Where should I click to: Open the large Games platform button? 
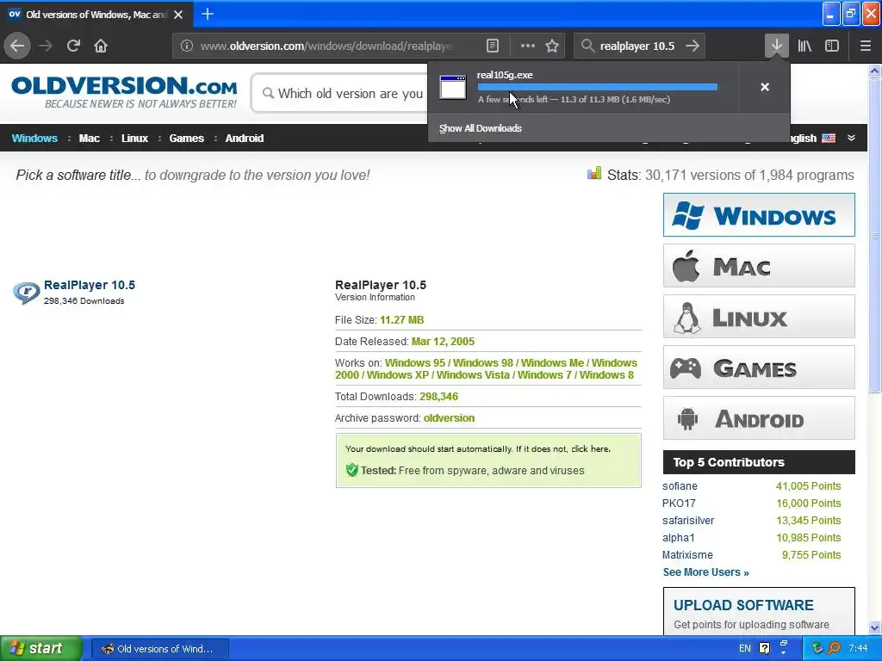(x=759, y=368)
